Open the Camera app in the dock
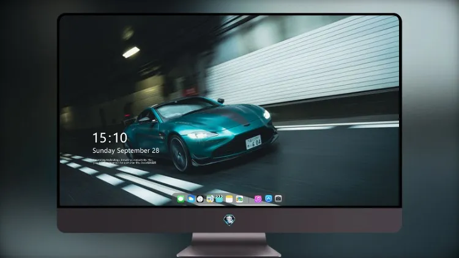The height and width of the screenshot is (258, 459). tap(278, 199)
